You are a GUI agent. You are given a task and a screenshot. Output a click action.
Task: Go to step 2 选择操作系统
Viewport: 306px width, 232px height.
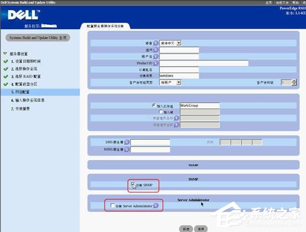tap(24, 69)
